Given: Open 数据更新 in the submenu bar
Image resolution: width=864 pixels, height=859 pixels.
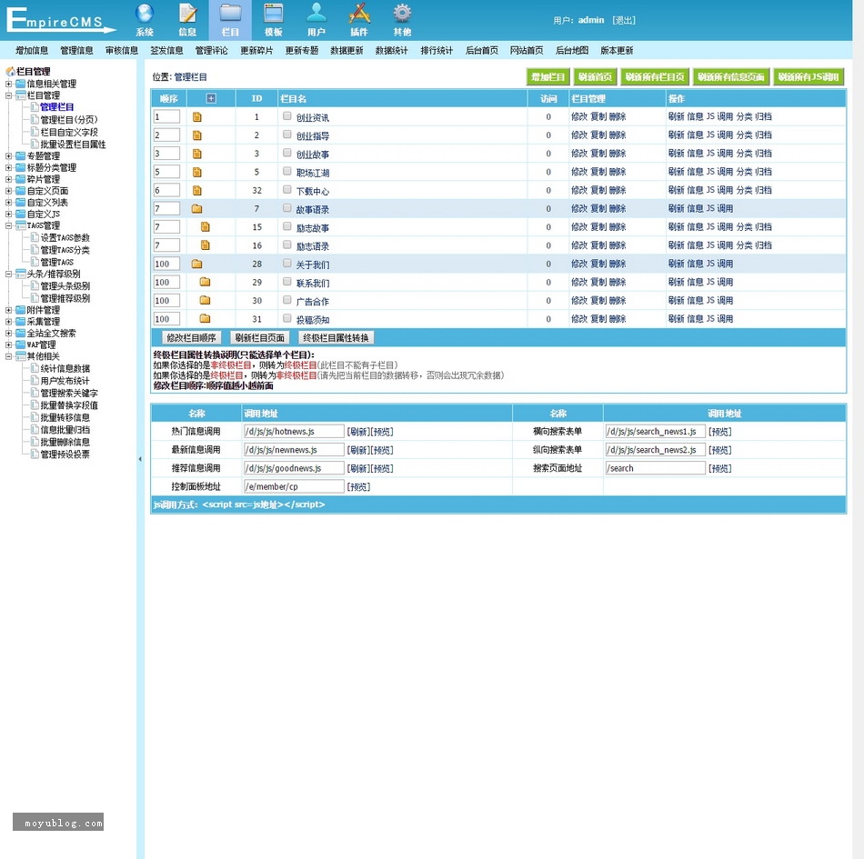Looking at the screenshot, I should [347, 50].
